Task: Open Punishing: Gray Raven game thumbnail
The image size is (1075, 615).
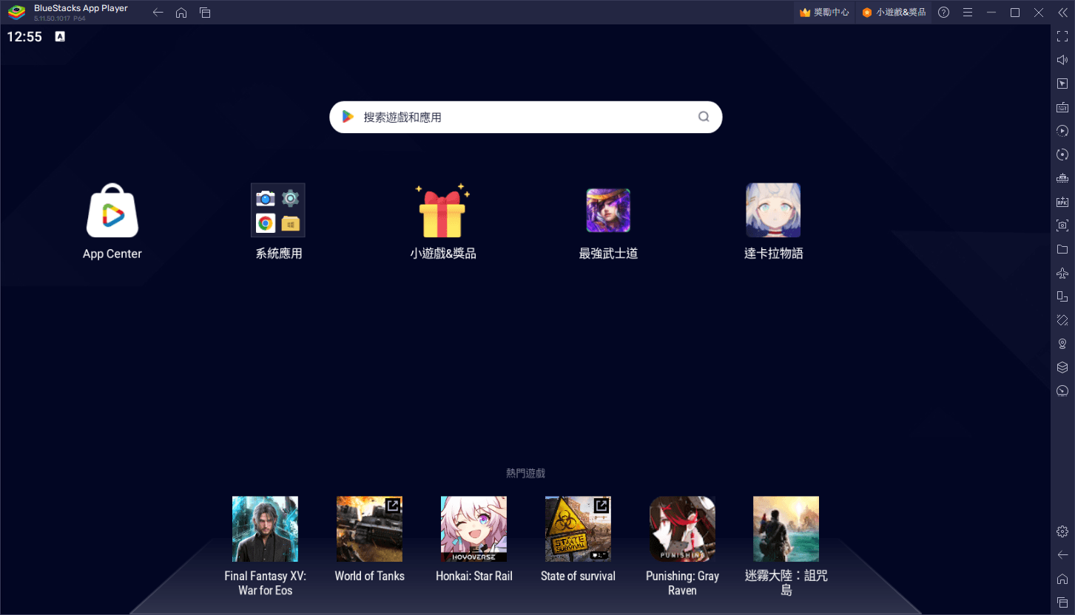Action: coord(682,529)
